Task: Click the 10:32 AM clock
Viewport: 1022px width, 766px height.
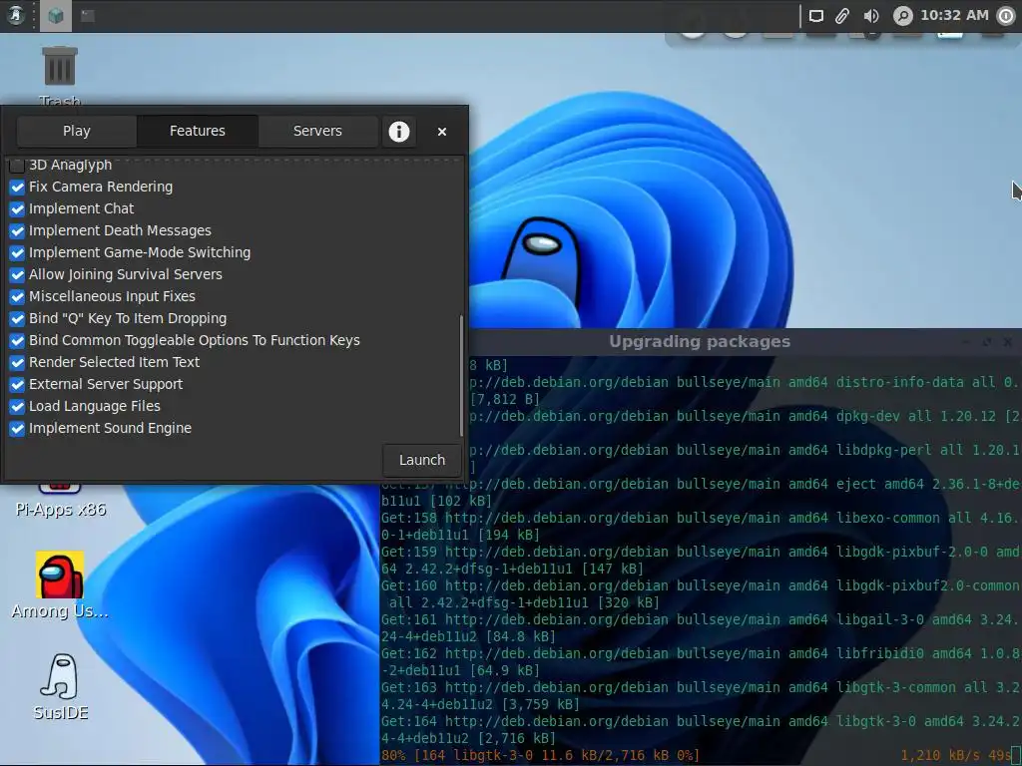Action: (954, 15)
